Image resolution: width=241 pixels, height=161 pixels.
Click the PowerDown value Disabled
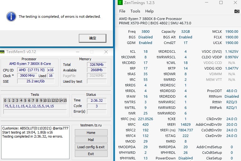point(186,158)
